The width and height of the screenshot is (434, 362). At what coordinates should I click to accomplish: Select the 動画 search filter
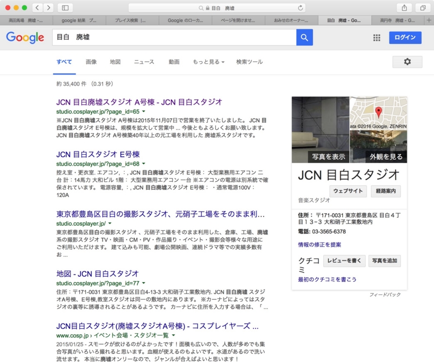pos(174,62)
